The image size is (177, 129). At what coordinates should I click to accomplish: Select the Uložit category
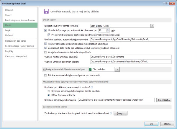click(x=20, y=25)
